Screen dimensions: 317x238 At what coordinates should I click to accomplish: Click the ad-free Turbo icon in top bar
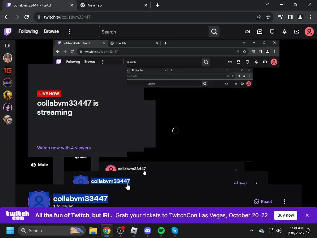[297, 32]
